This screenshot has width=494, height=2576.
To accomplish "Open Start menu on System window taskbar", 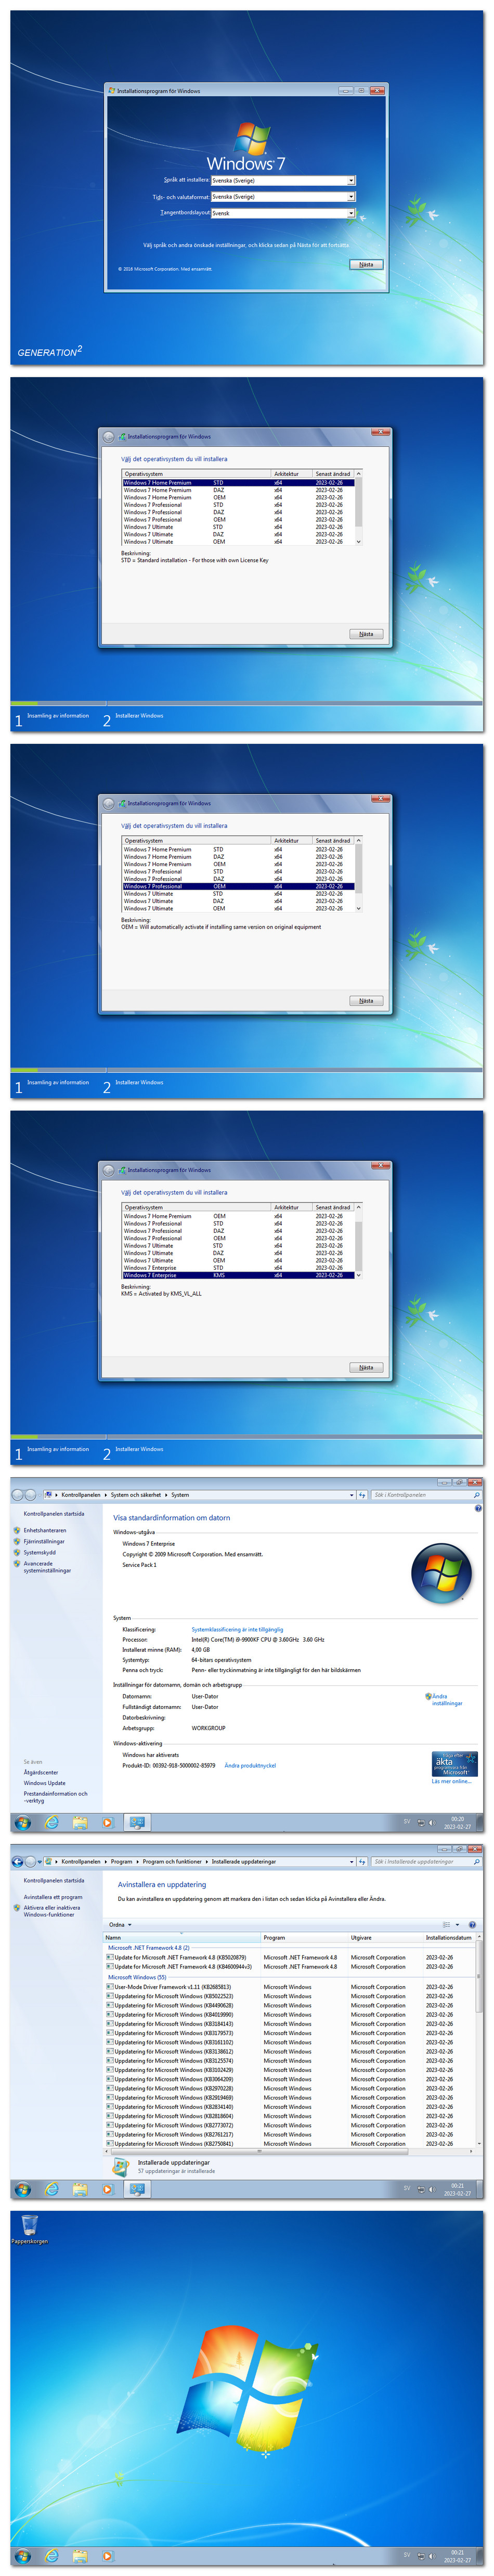I will tap(22, 1822).
